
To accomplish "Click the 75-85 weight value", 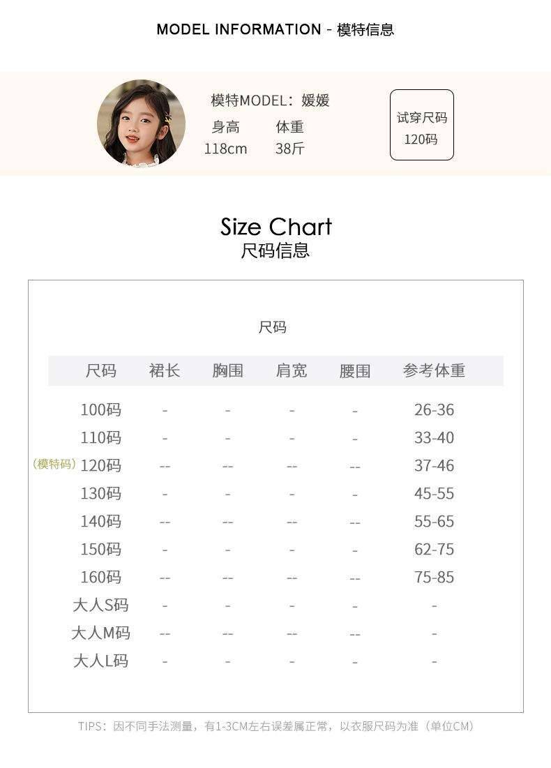I will point(434,577).
